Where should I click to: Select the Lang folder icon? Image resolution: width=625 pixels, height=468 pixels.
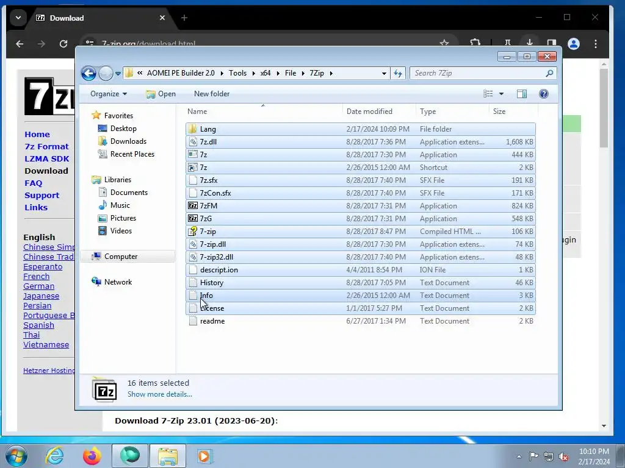coord(193,129)
